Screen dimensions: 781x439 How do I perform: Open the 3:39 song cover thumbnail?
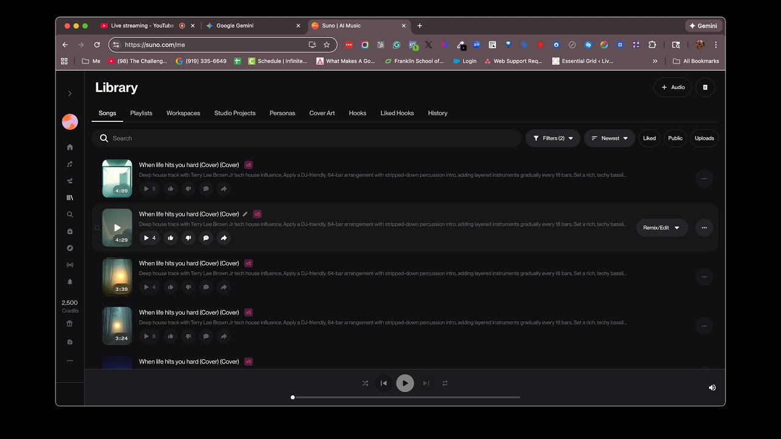[117, 276]
